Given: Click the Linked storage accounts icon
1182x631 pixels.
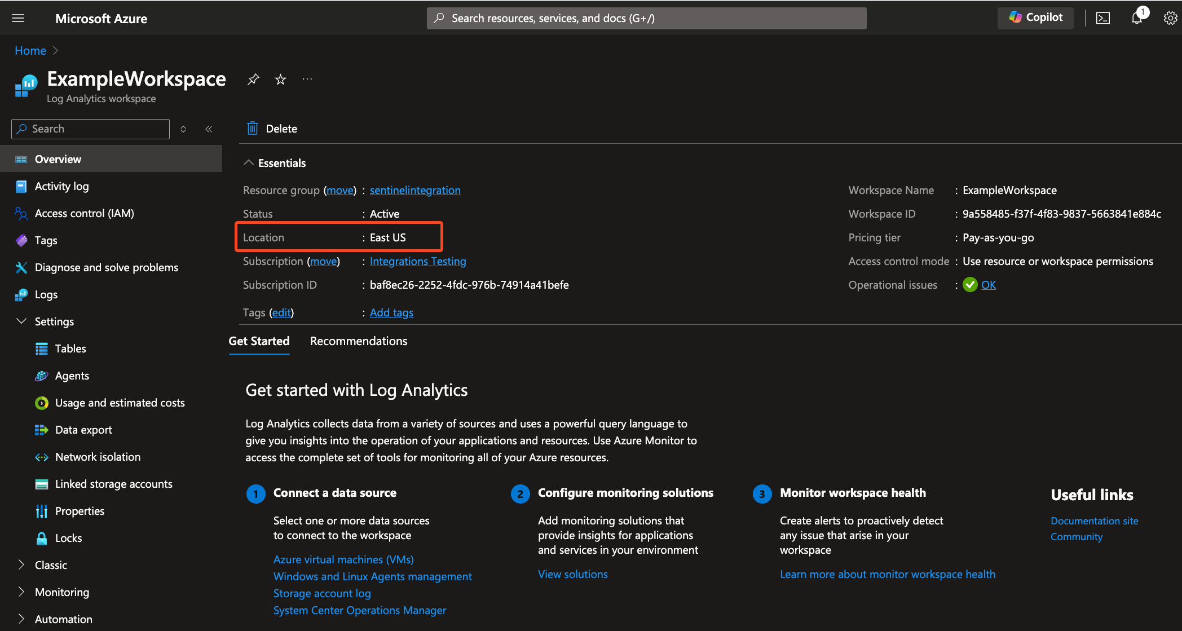Looking at the screenshot, I should 42,484.
